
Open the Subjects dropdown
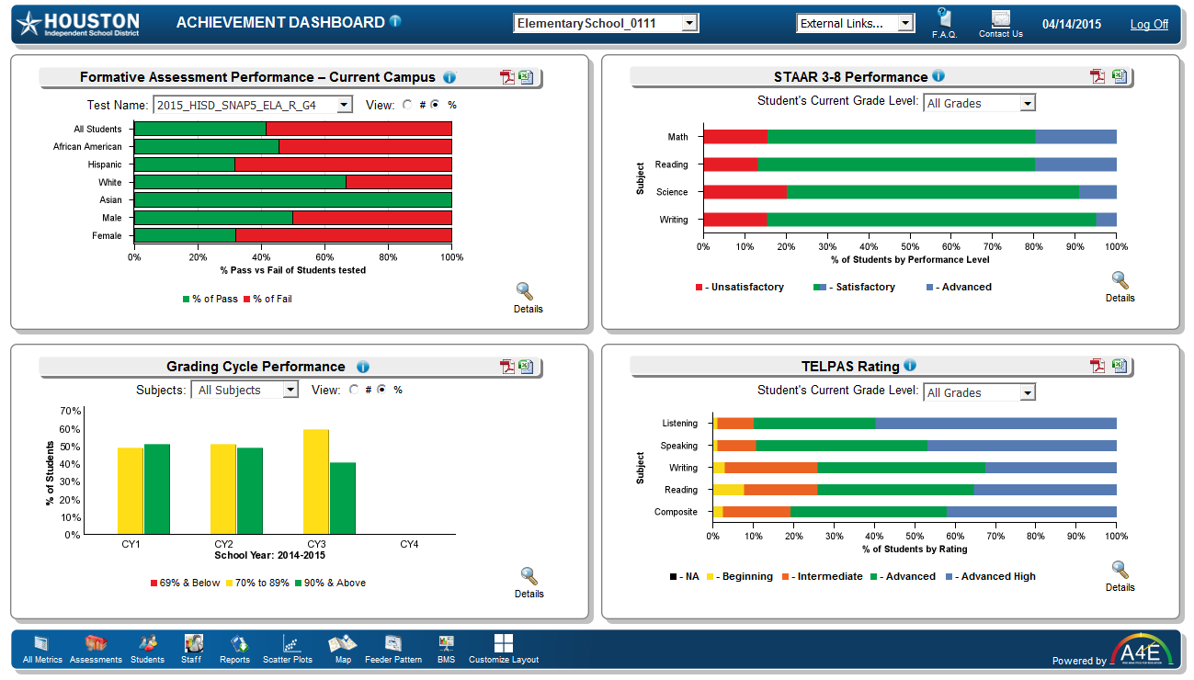point(244,390)
